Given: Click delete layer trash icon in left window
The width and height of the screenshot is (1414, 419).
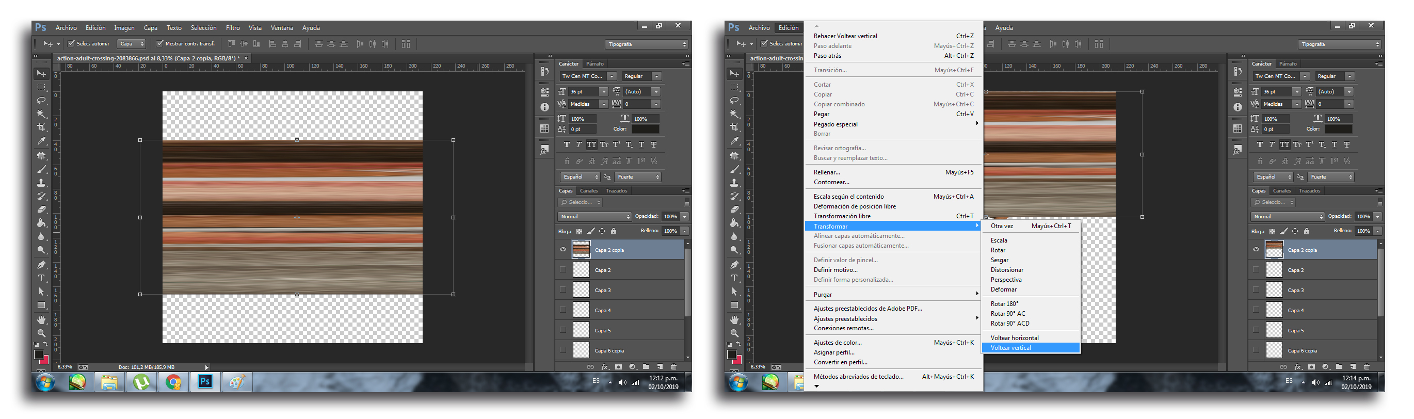Looking at the screenshot, I should (x=673, y=367).
